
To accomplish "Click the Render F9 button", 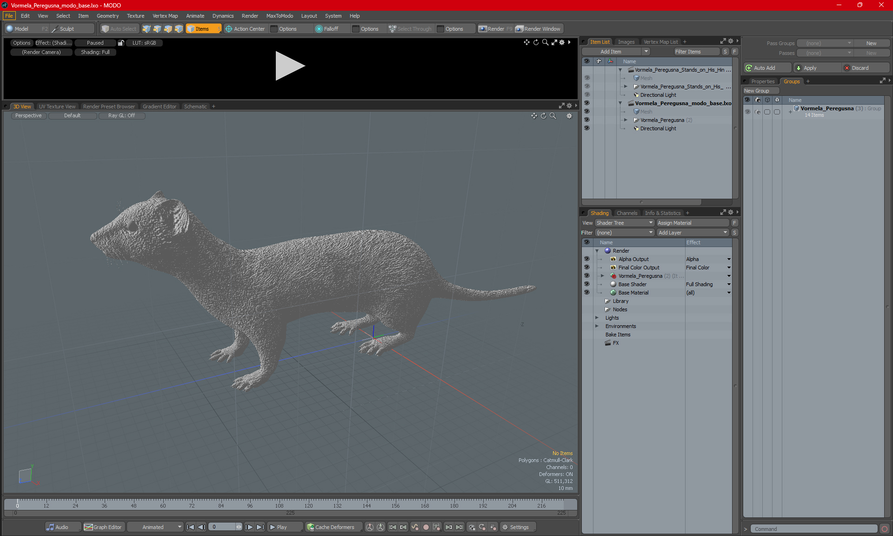I will pyautogui.click(x=495, y=29).
